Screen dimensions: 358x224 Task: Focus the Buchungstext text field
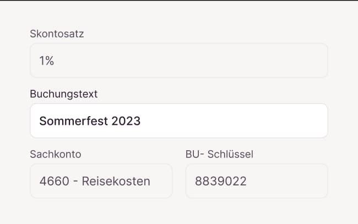click(178, 121)
